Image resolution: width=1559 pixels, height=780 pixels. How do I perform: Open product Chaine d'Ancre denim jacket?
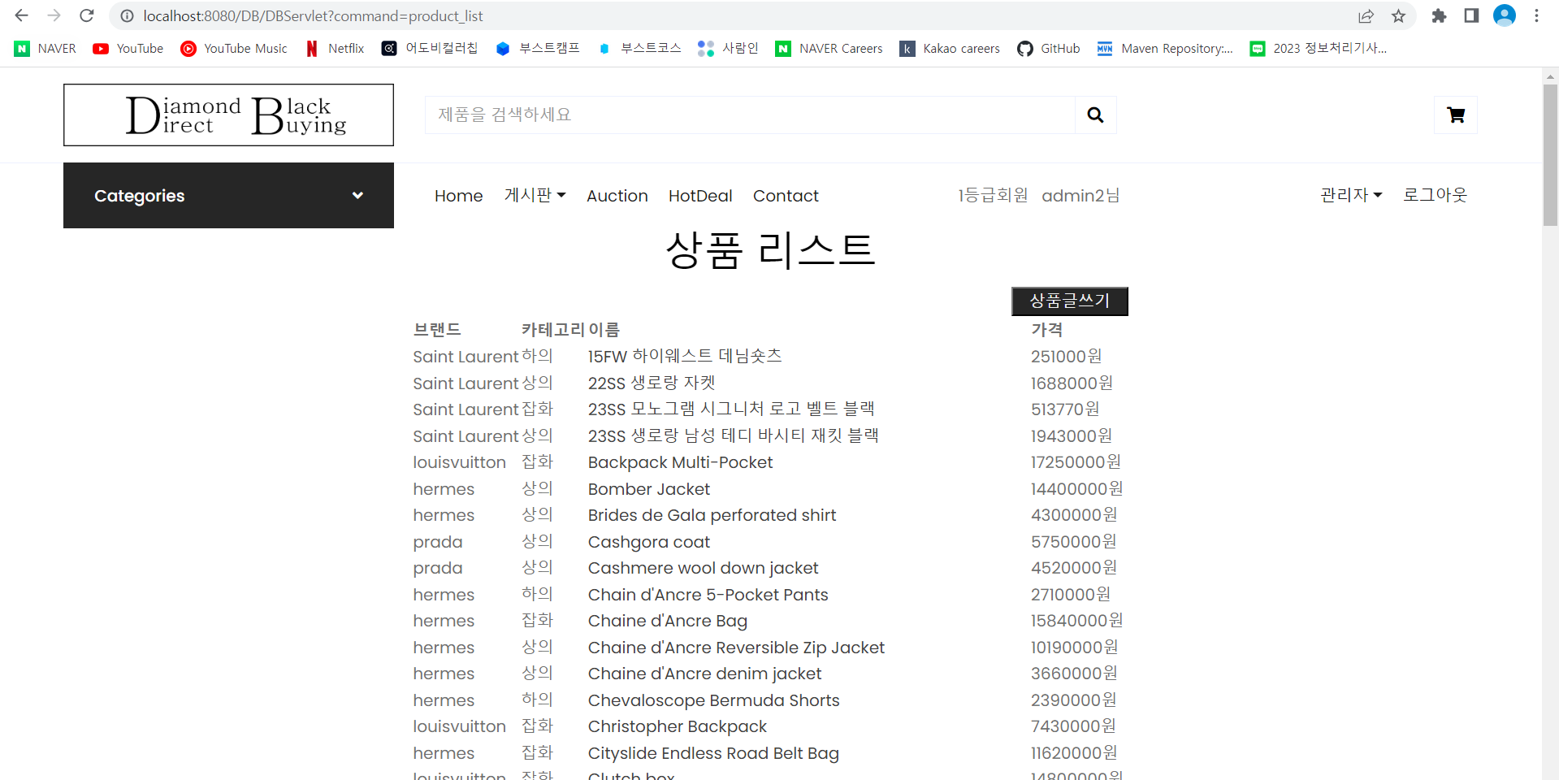[704, 674]
